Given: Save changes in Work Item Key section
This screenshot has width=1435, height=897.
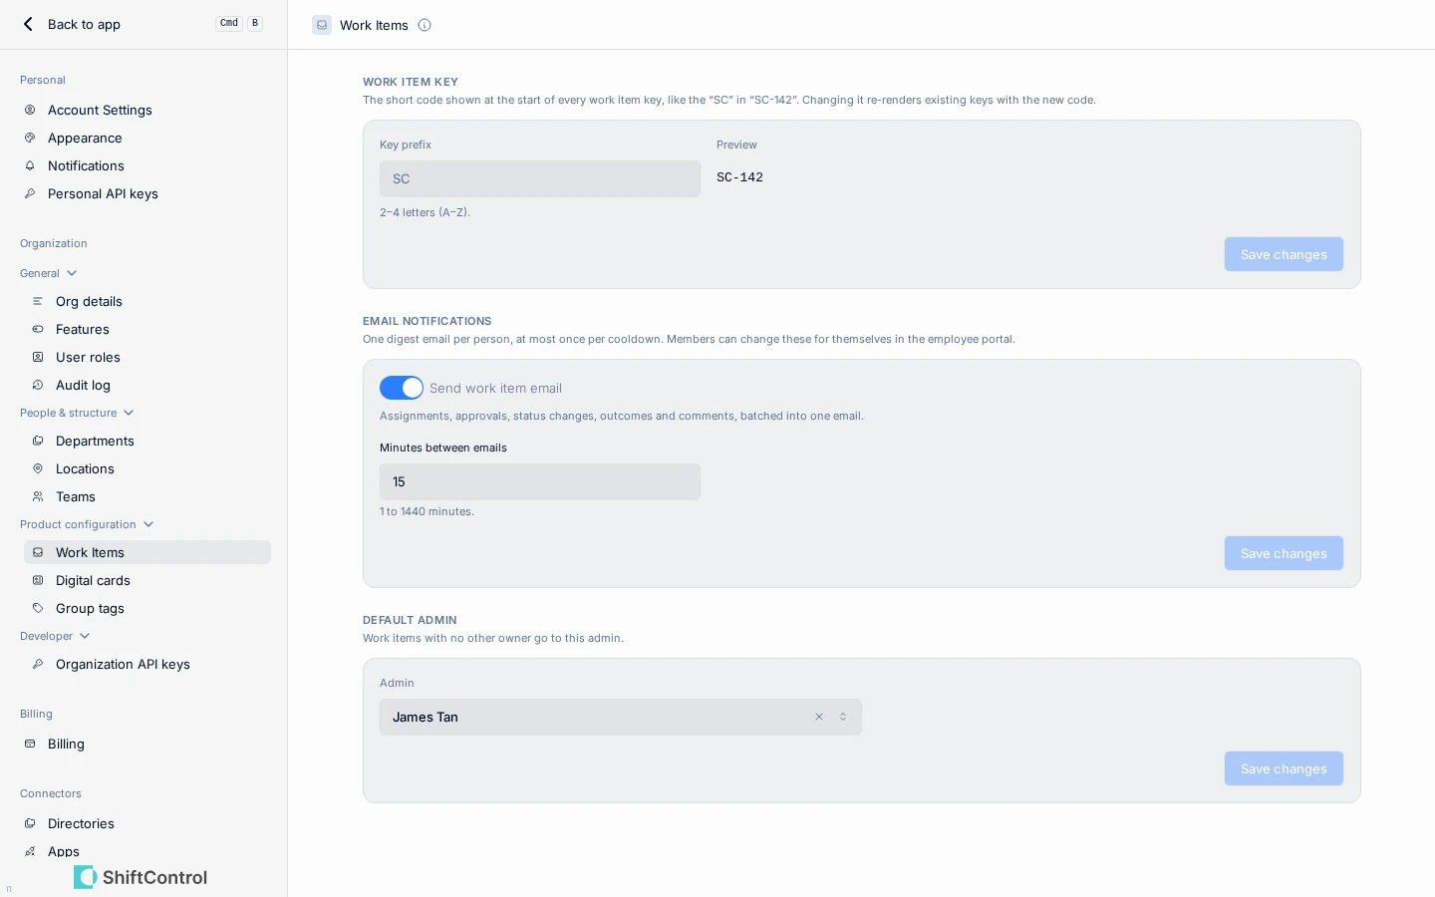Looking at the screenshot, I should click(1284, 254).
